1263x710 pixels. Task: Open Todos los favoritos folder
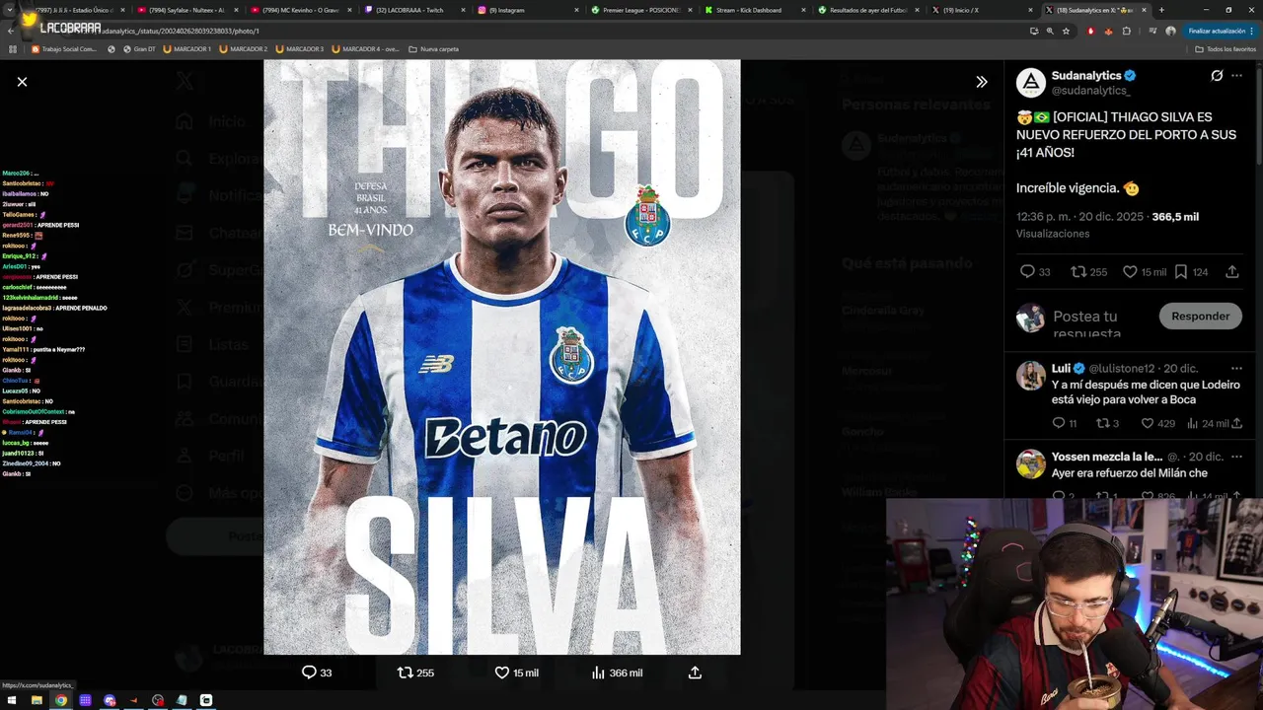[1225, 48]
